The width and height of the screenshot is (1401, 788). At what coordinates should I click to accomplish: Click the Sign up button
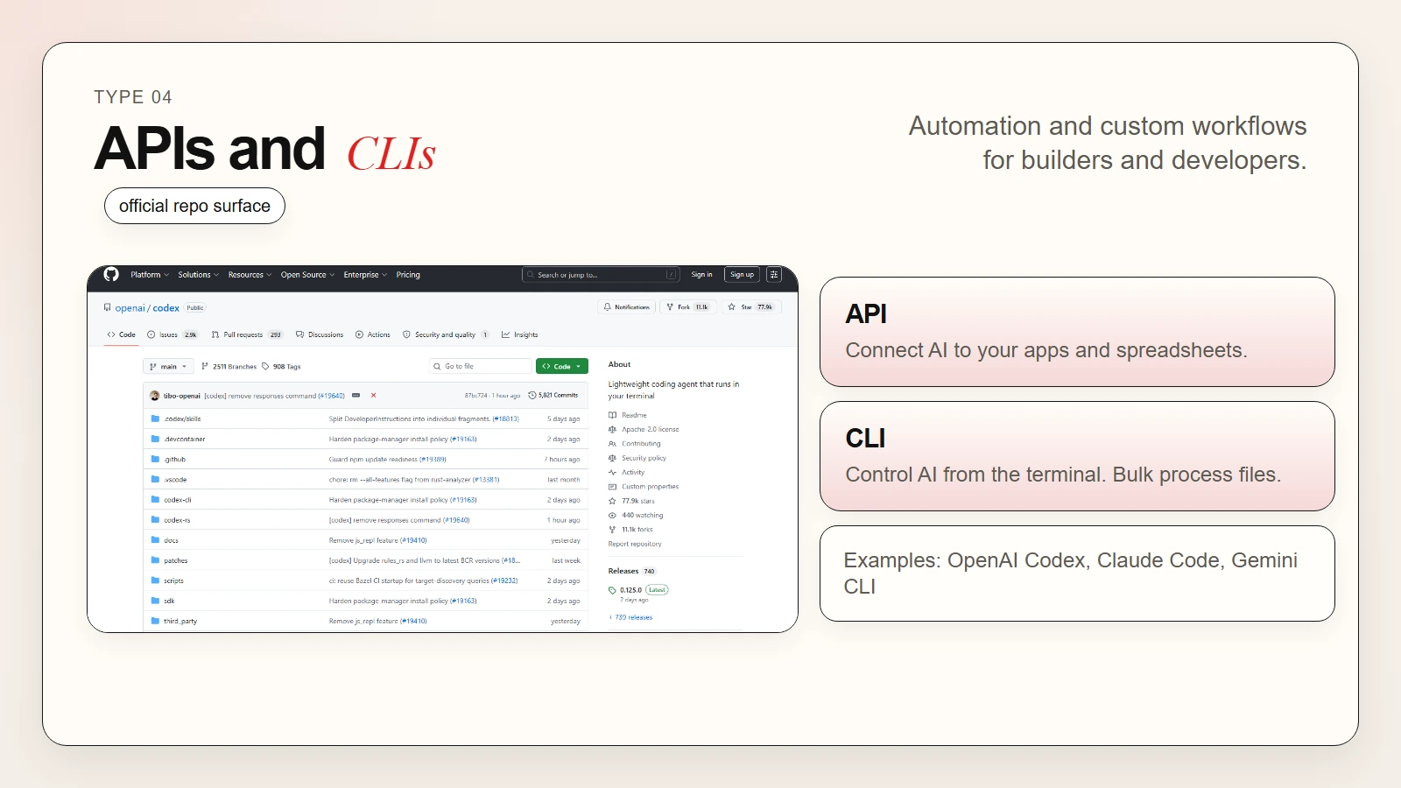pos(743,275)
